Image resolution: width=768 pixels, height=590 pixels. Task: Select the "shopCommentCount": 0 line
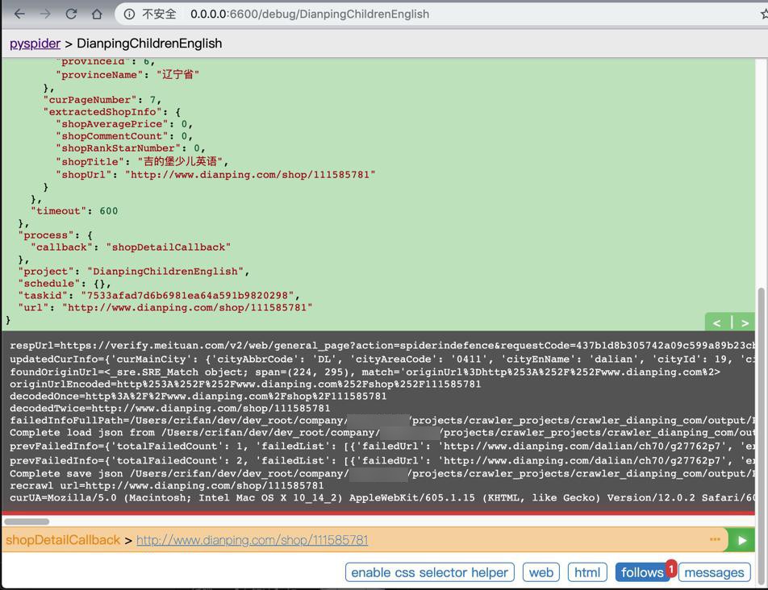click(124, 136)
